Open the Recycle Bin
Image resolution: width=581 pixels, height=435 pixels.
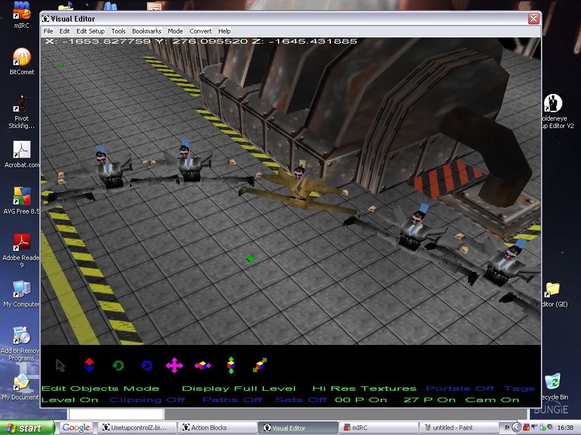554,387
